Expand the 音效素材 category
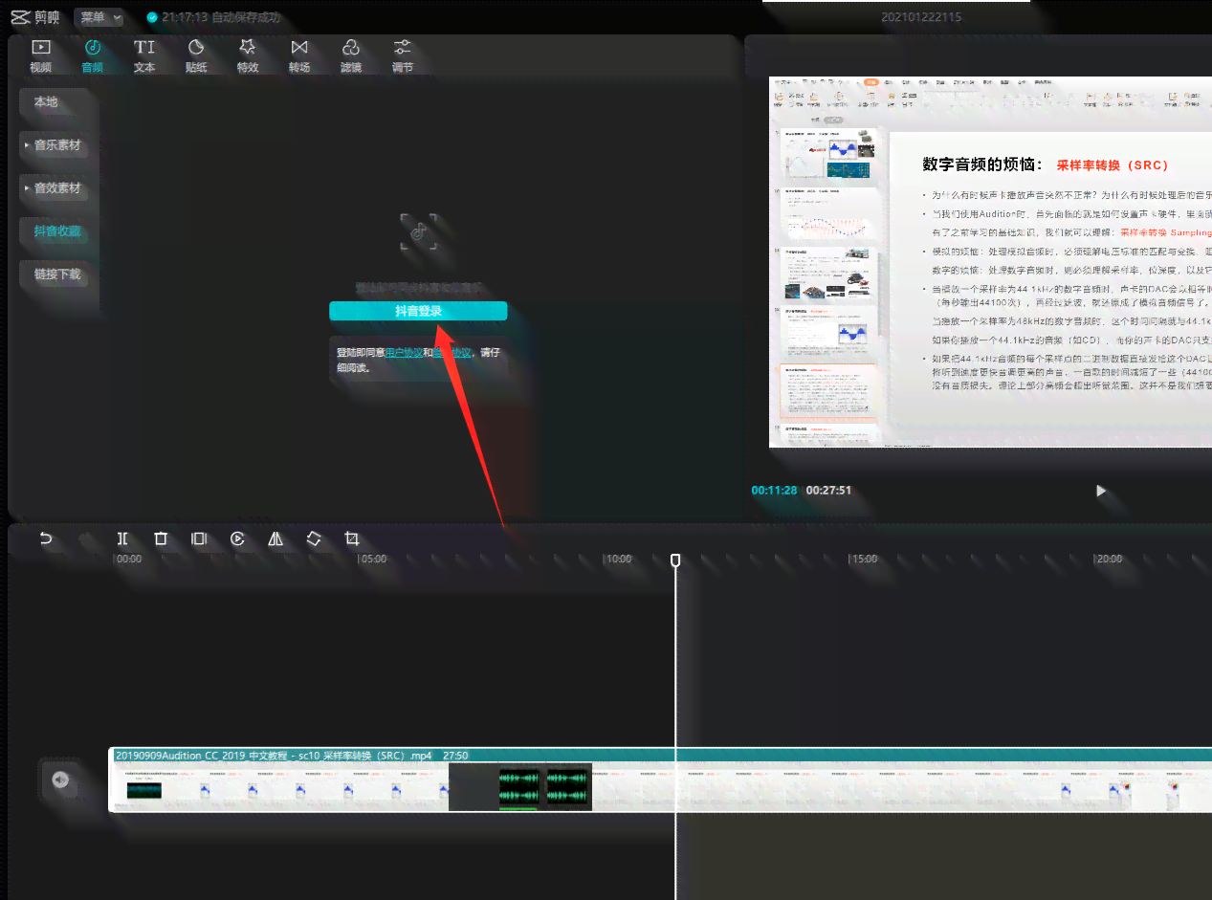 tap(55, 188)
